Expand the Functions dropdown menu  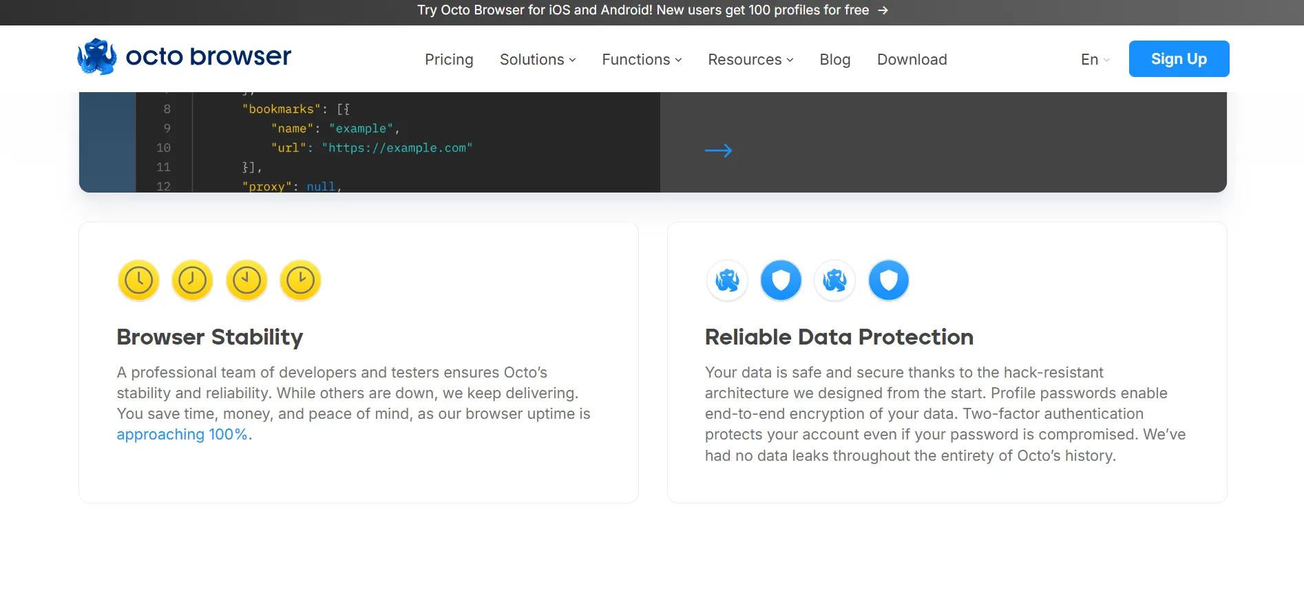click(642, 60)
